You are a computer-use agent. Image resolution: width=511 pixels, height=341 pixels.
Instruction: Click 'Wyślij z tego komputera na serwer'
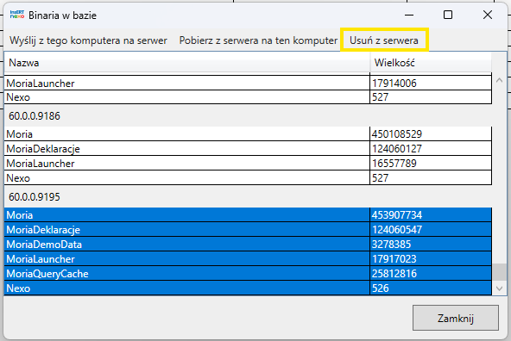(x=88, y=40)
